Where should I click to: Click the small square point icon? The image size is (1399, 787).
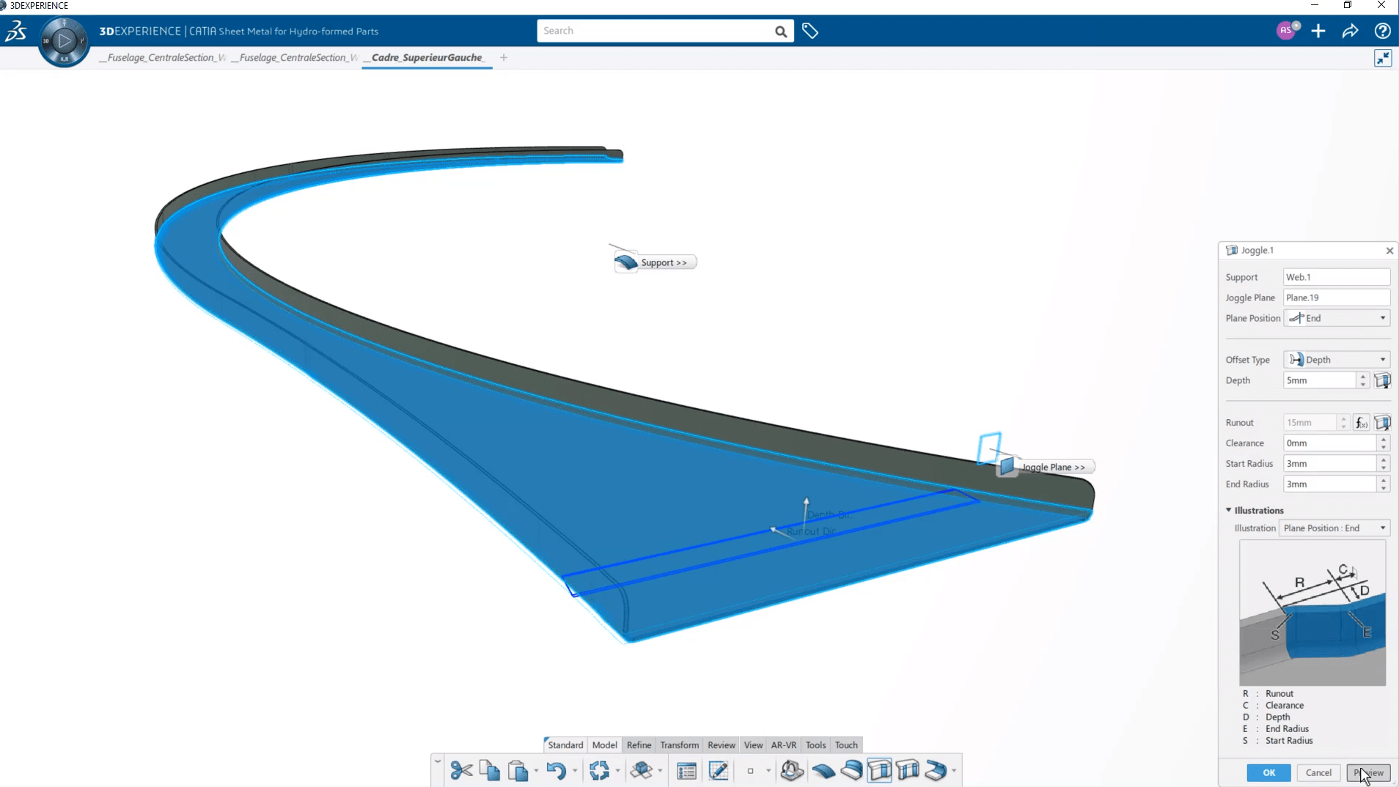pos(750,771)
